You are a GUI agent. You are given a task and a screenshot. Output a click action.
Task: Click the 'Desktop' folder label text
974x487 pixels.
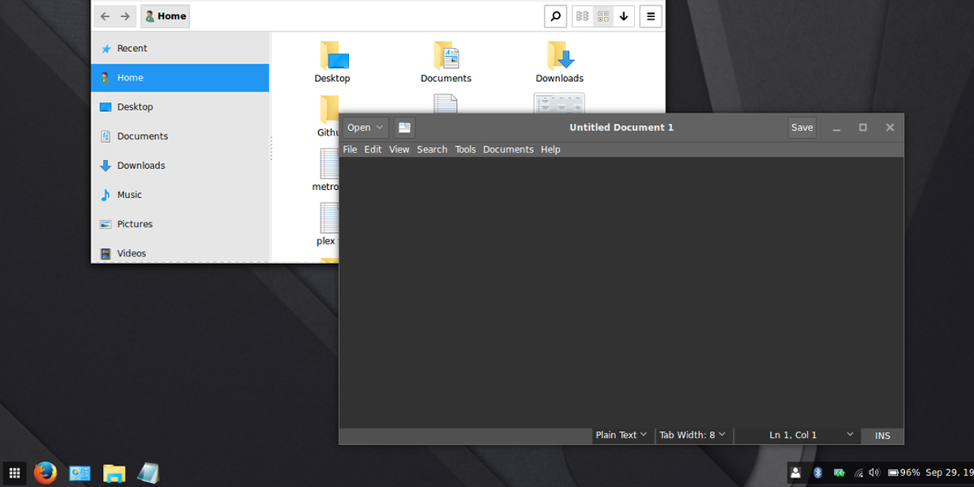[x=332, y=79]
